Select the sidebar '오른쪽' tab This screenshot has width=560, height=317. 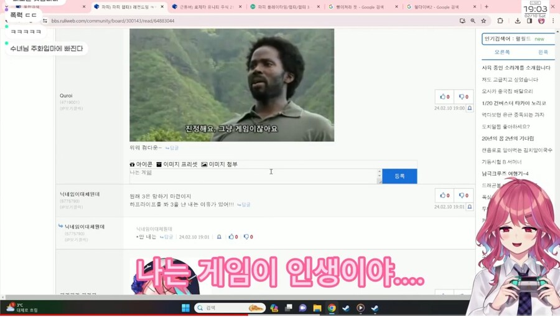502,52
